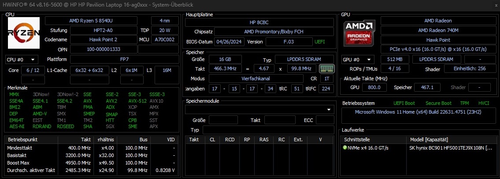Click the RCD column header in Speichermodule

[x=230, y=140]
